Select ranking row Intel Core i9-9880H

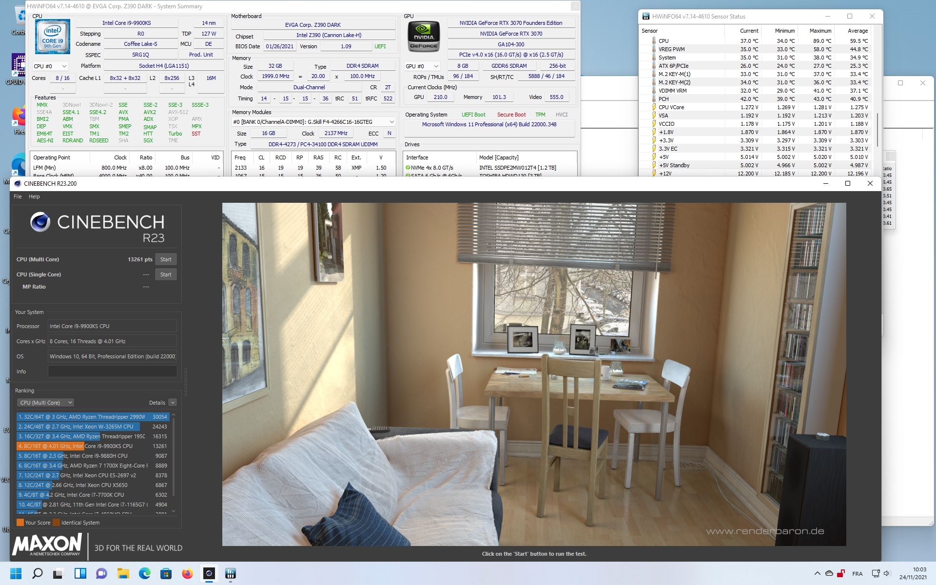pyautogui.click(x=93, y=456)
